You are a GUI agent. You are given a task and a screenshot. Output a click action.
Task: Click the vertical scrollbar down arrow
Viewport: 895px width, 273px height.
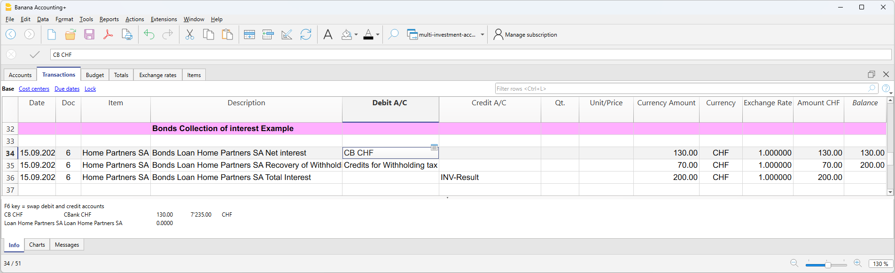tap(890, 192)
